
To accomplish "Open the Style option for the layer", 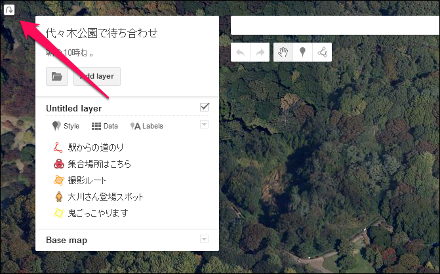I will point(66,127).
